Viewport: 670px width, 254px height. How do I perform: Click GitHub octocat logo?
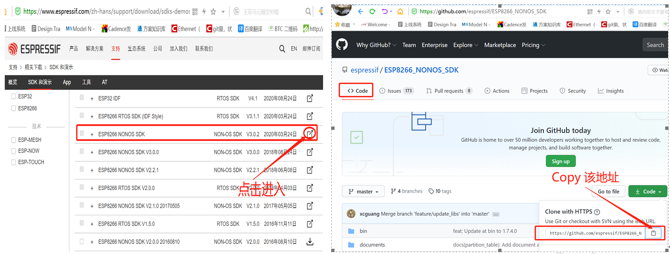[342, 45]
